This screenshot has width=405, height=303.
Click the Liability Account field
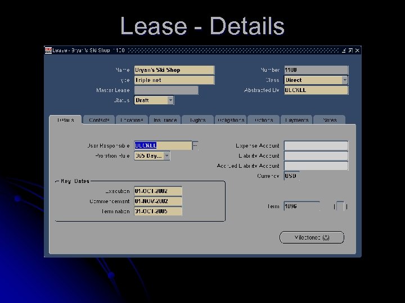(316, 155)
